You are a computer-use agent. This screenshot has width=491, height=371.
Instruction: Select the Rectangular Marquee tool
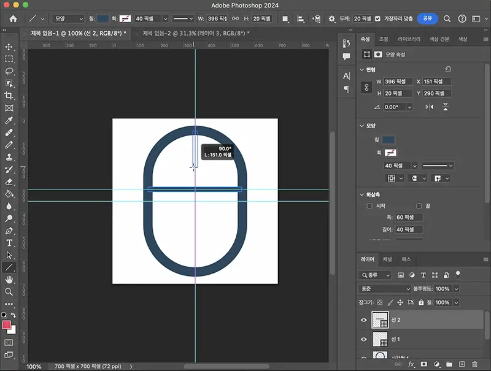(9, 59)
